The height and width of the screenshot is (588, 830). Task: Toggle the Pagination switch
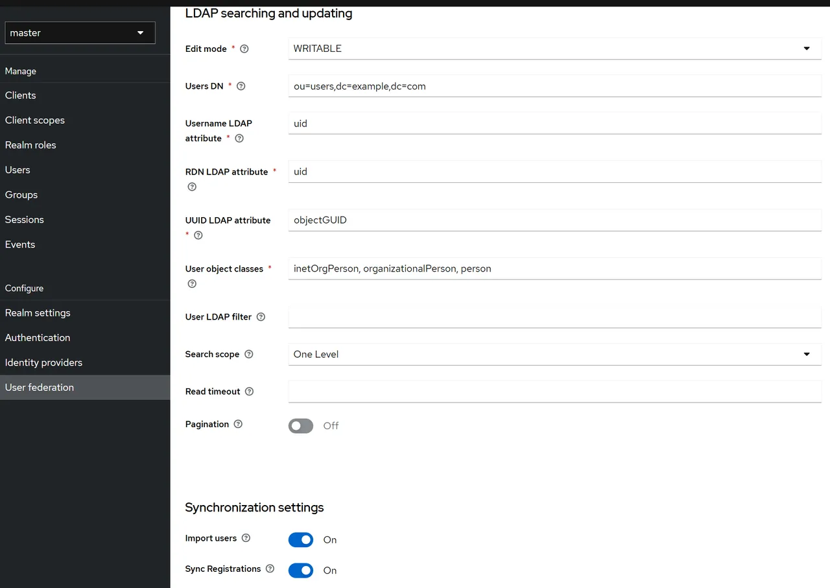coord(301,425)
